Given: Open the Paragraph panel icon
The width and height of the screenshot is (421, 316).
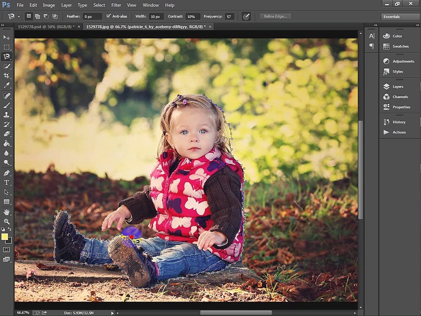Looking at the screenshot, I should [x=371, y=46].
